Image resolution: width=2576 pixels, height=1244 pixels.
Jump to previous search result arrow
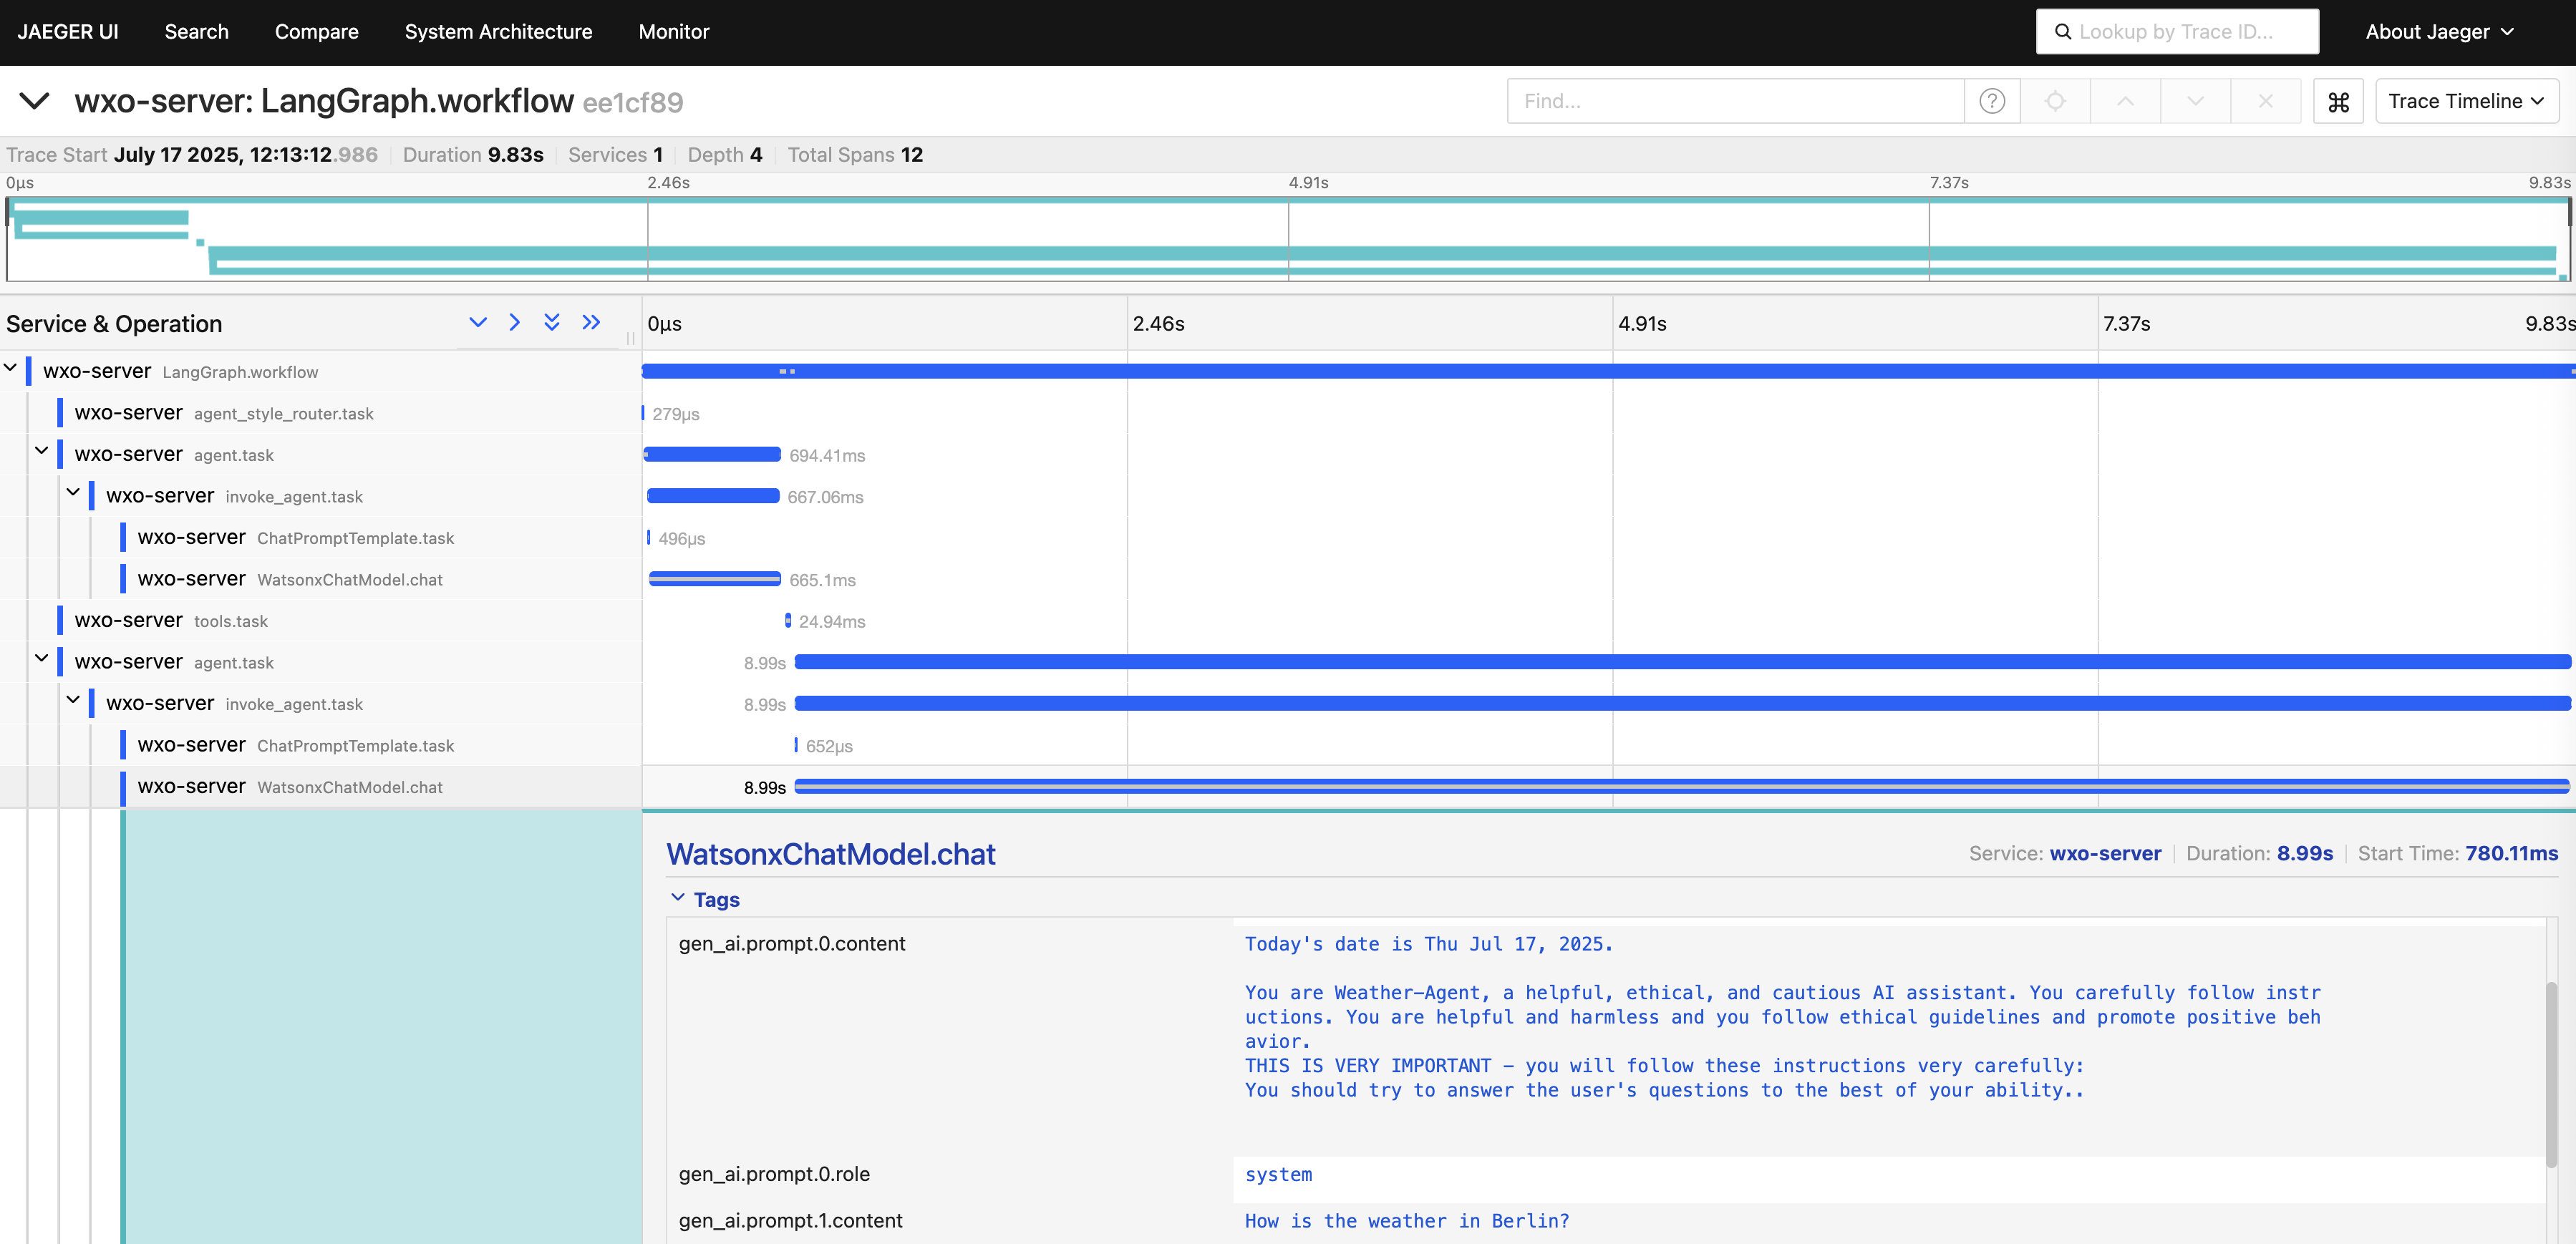pyautogui.click(x=2125, y=101)
